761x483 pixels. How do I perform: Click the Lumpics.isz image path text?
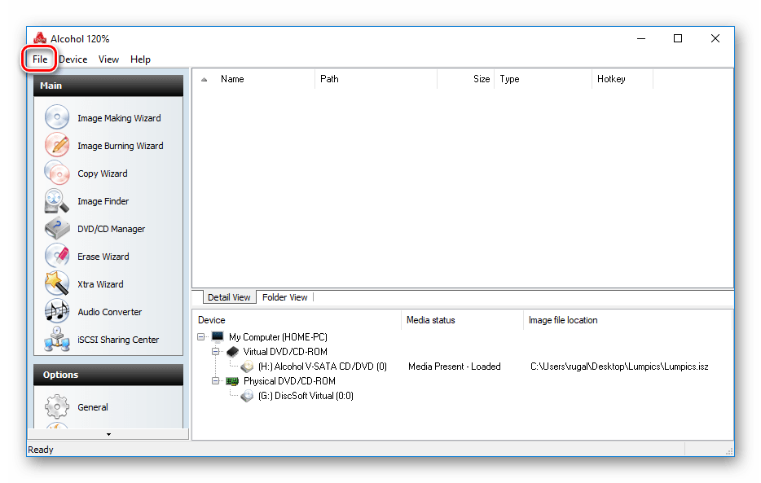[x=619, y=367]
